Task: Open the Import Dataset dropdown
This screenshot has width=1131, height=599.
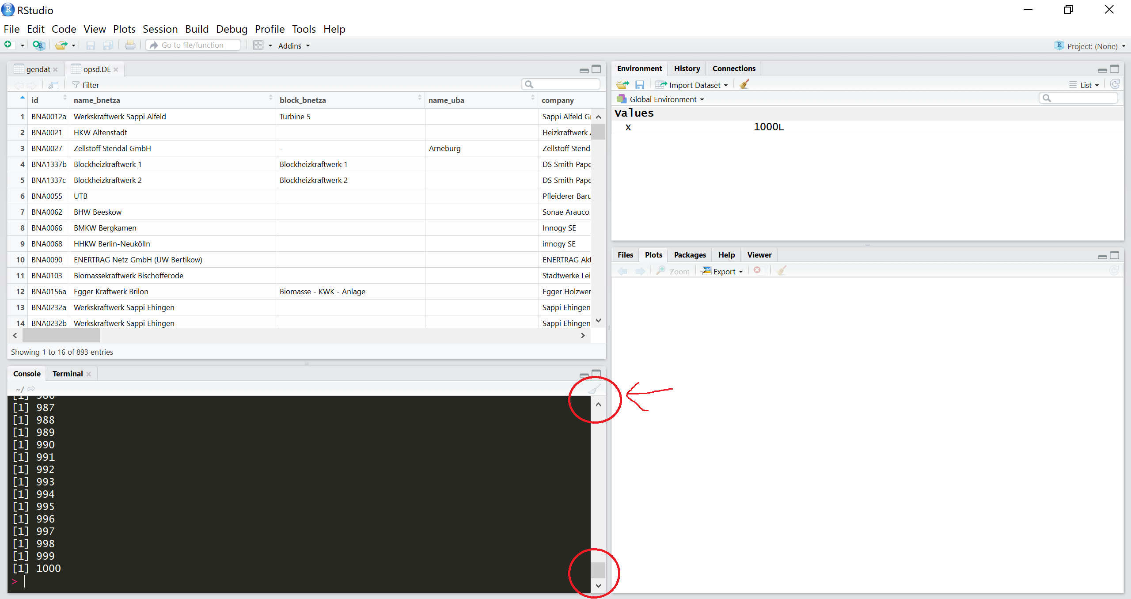Action: click(692, 84)
